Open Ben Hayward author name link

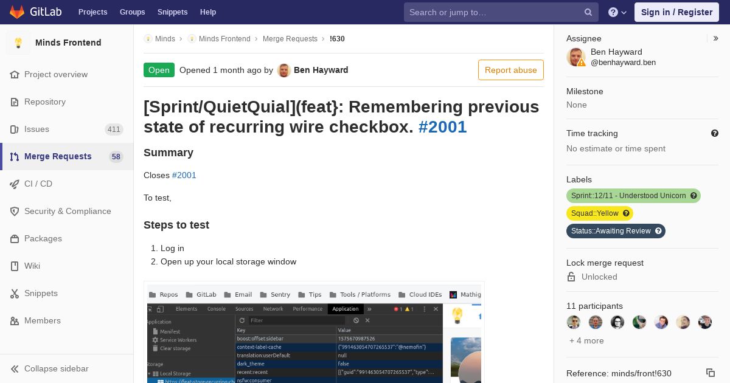click(x=321, y=70)
